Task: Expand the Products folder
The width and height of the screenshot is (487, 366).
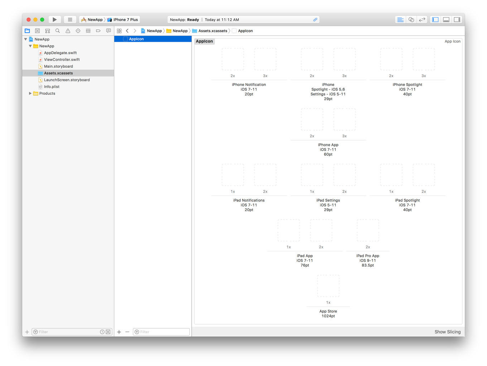Action: coord(30,93)
